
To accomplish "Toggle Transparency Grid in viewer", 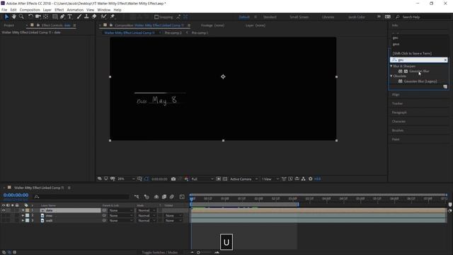I will tap(225, 179).
